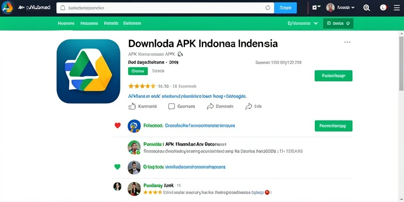Toggle the red heart beside the first comment
The width and height of the screenshot is (404, 202).
[118, 125]
